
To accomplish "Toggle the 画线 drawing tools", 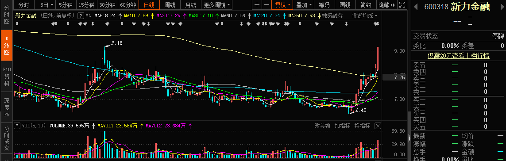I will coord(345,5).
